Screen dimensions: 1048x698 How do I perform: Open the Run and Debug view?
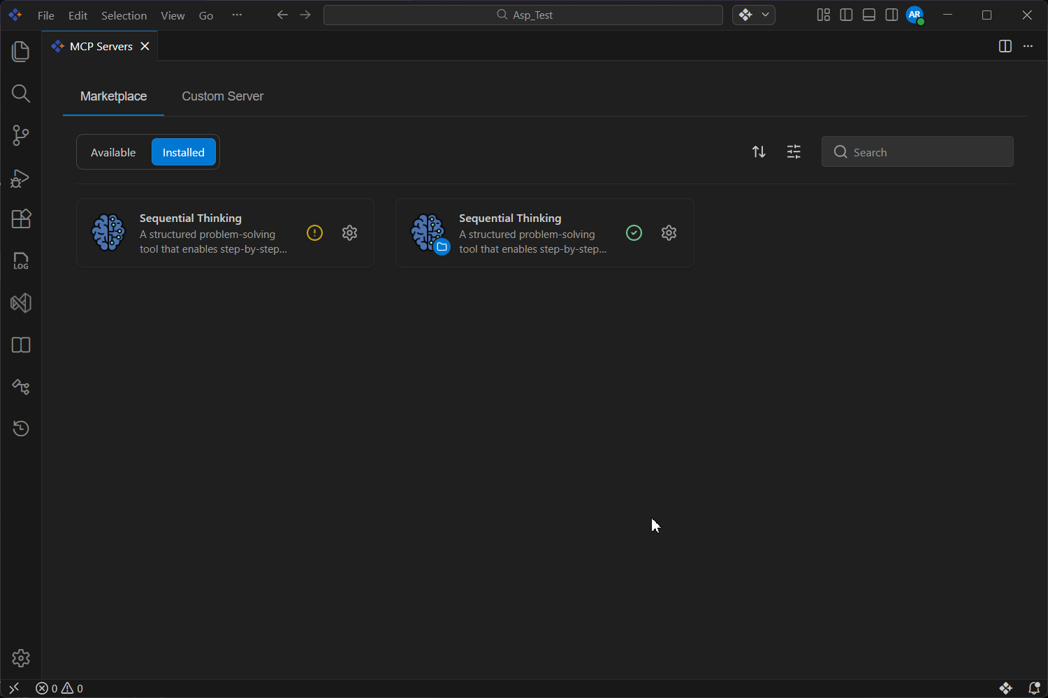[x=21, y=178]
